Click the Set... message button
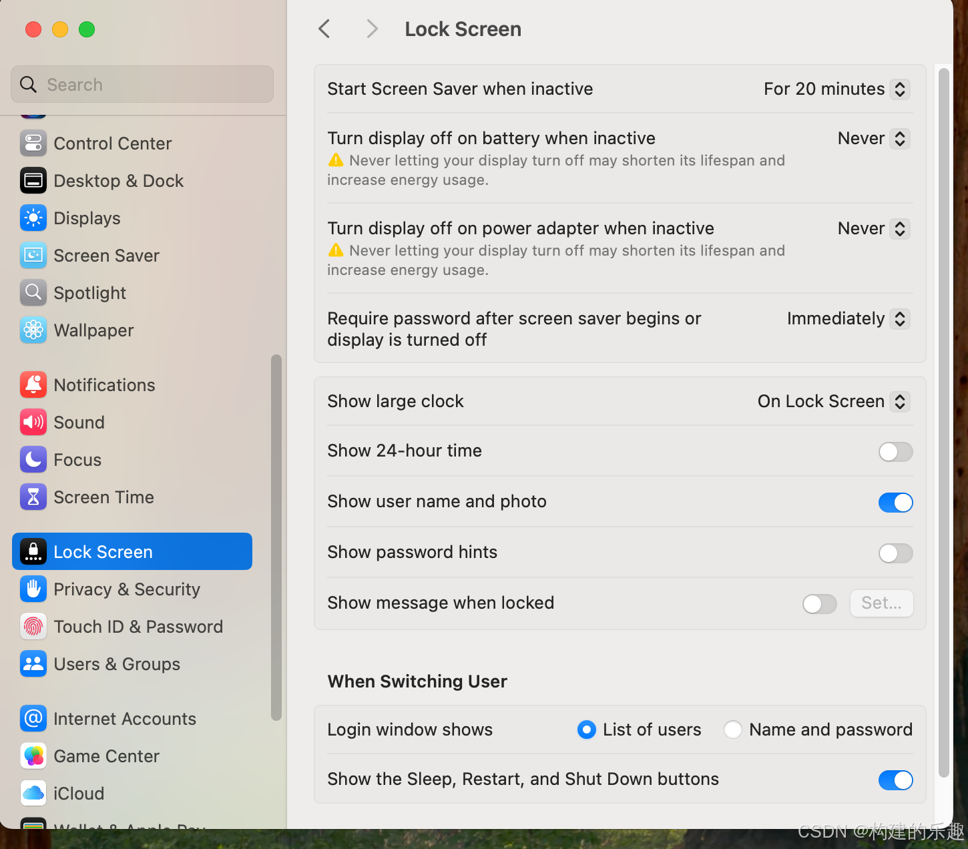The width and height of the screenshot is (968, 849). point(881,603)
